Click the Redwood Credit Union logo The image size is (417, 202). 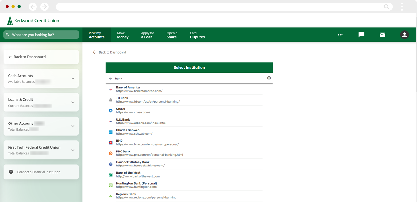tap(33, 21)
